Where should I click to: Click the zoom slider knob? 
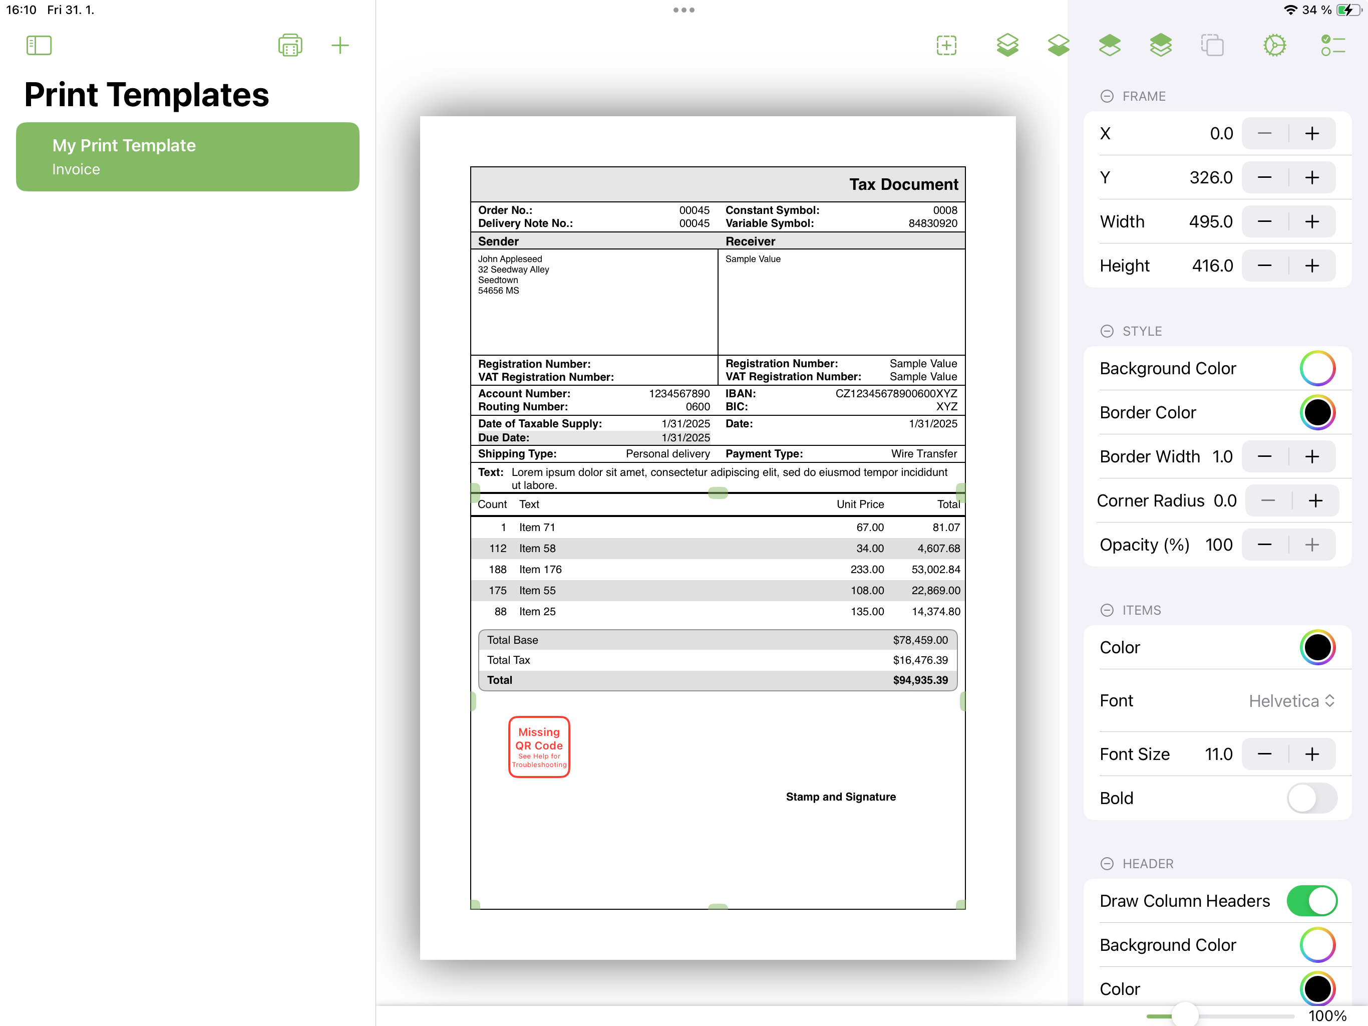[1185, 1015]
